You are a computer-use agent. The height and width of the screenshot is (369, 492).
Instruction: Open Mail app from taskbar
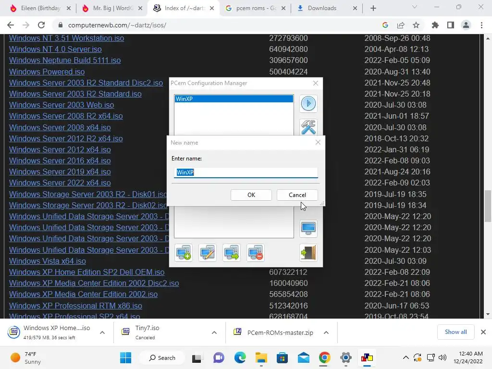[x=304, y=357]
